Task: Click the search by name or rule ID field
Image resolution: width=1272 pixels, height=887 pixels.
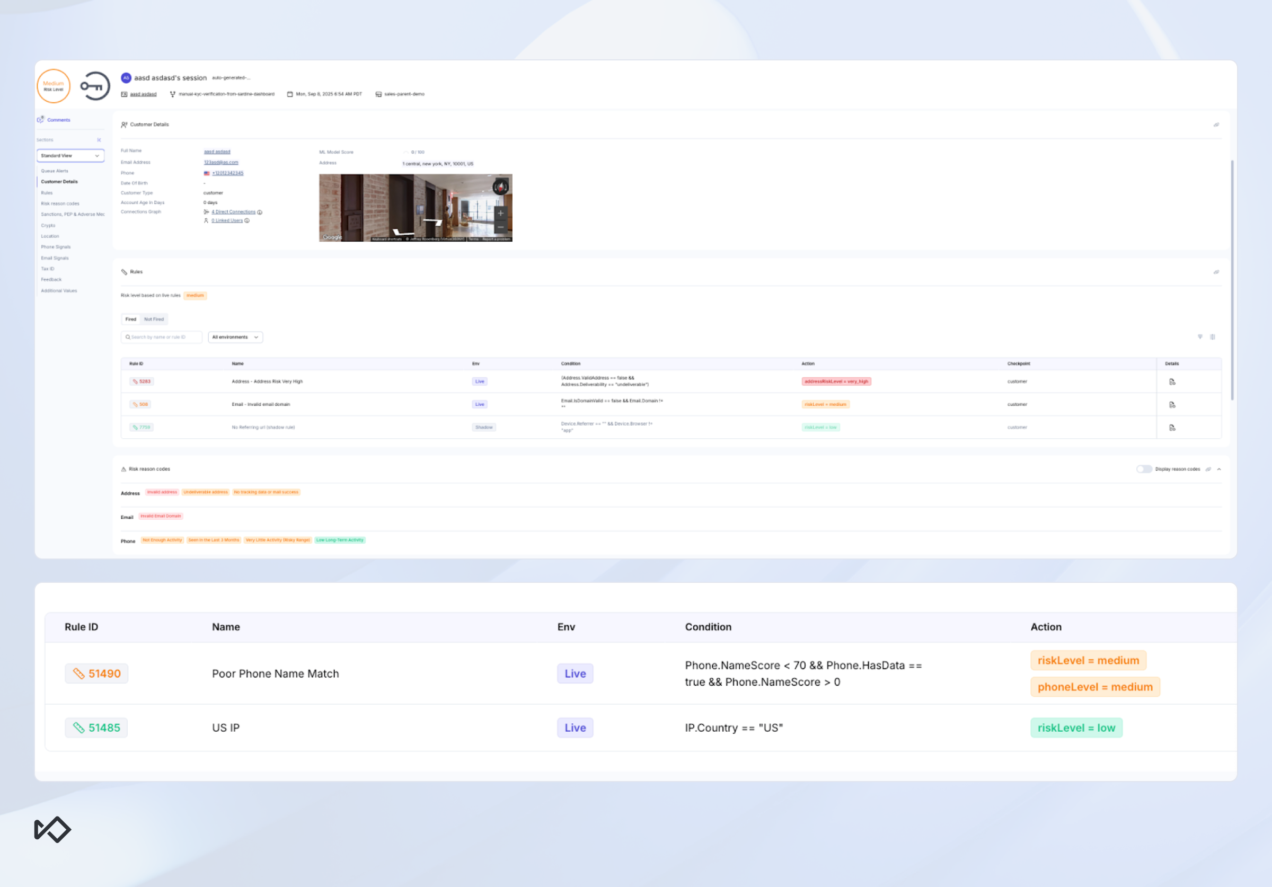Action: click(x=161, y=337)
